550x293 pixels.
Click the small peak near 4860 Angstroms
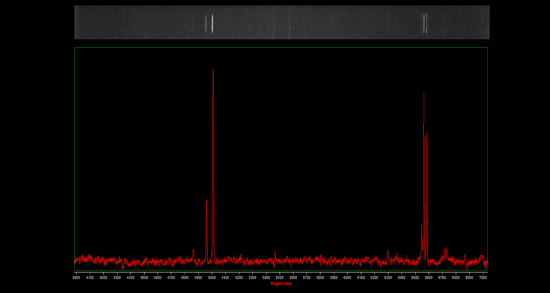193,251
